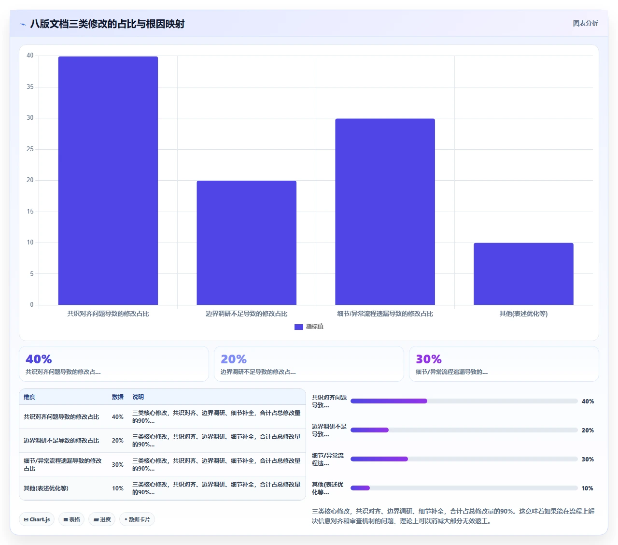Image resolution: width=618 pixels, height=545 pixels.
Task: Click the 进度 tag chip
Action: pyautogui.click(x=102, y=519)
